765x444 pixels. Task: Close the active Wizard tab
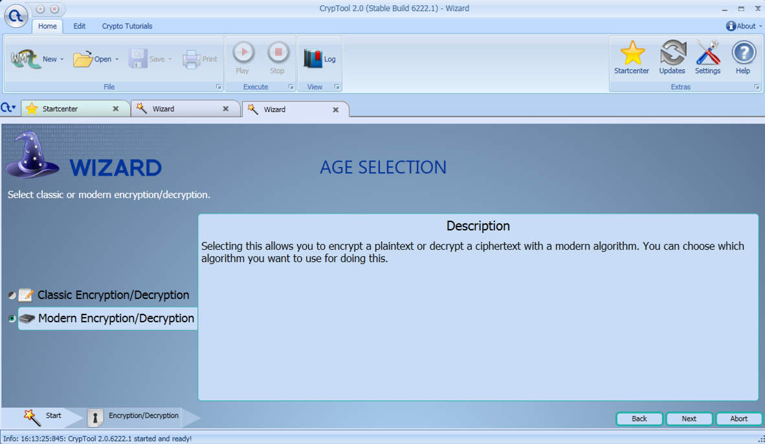pyautogui.click(x=336, y=110)
